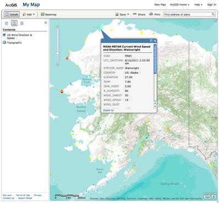This screenshot has height=203, width=219.
Task: Click zoom slider top plus end
Action: coord(58,27)
